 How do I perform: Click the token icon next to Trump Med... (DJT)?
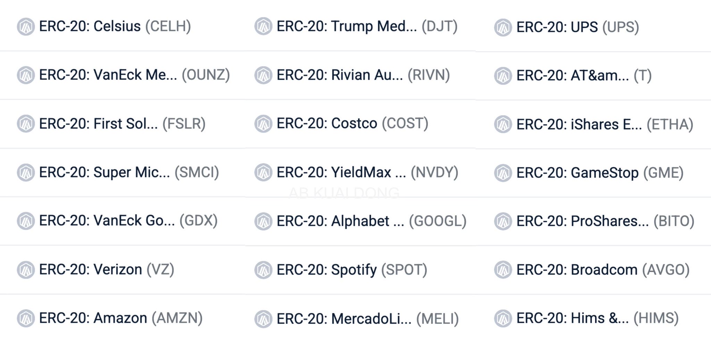(263, 27)
